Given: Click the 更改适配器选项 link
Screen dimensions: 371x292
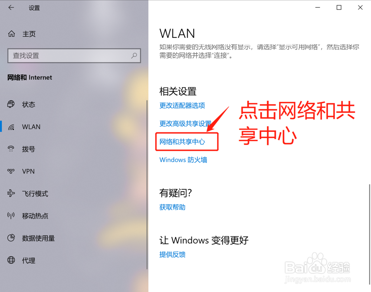Looking at the screenshot, I should [182, 106].
